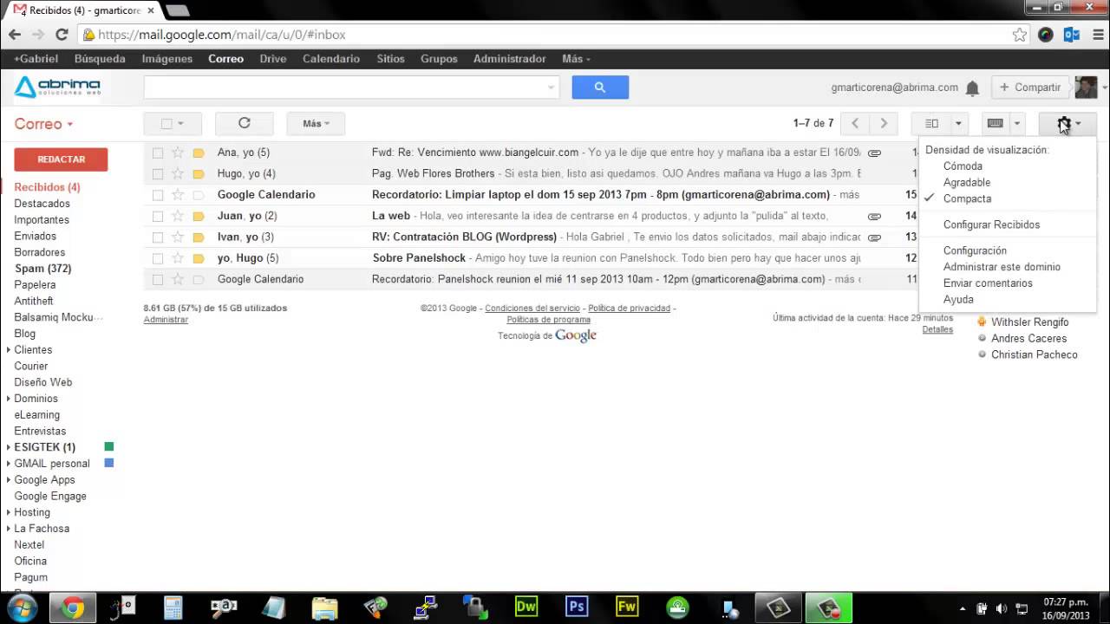Open Ayuda from the settings menu
This screenshot has height=624, width=1110.
[x=958, y=300]
